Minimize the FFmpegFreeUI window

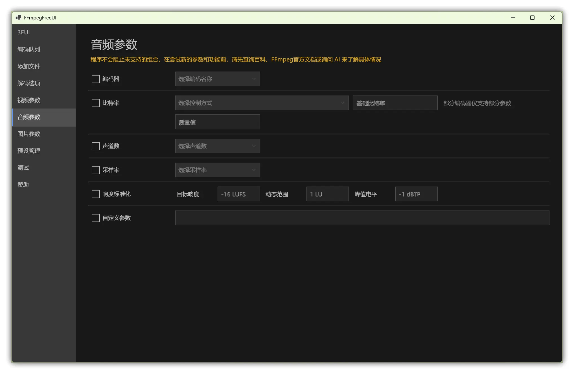tap(513, 17)
